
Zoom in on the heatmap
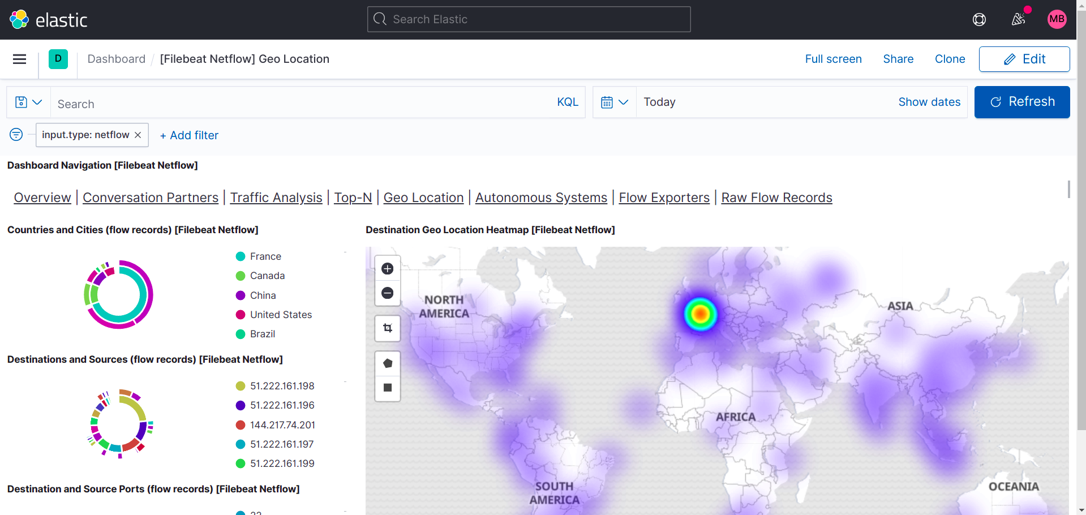click(x=388, y=269)
